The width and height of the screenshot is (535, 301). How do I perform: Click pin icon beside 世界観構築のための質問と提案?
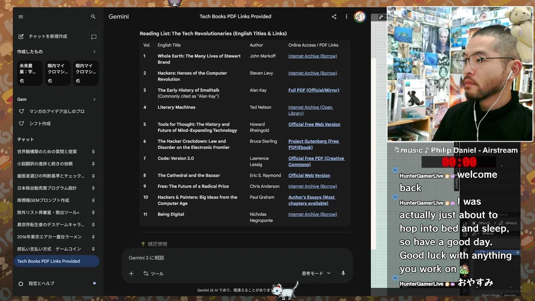93,152
